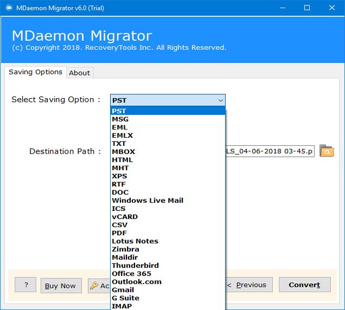Click the Convert button
Screen dimensions: 345x310
[x=304, y=285]
